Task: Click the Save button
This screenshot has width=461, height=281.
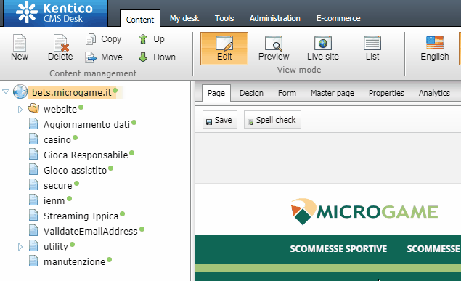Action: click(x=220, y=119)
